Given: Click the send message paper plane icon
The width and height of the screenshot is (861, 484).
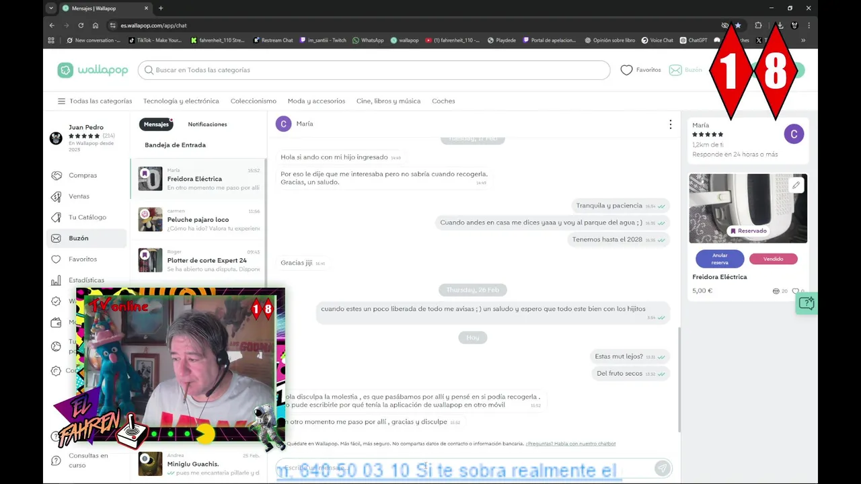Looking at the screenshot, I should pyautogui.click(x=662, y=468).
